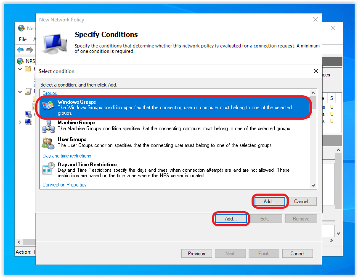This screenshot has height=278, width=358.
Task: Go to the Previous wizard page
Action: pyautogui.click(x=196, y=253)
